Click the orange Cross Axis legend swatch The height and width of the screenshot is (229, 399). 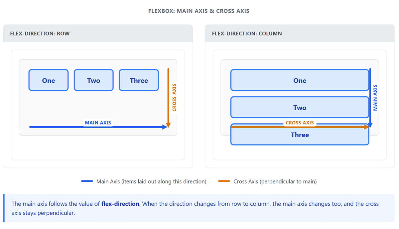224,181
